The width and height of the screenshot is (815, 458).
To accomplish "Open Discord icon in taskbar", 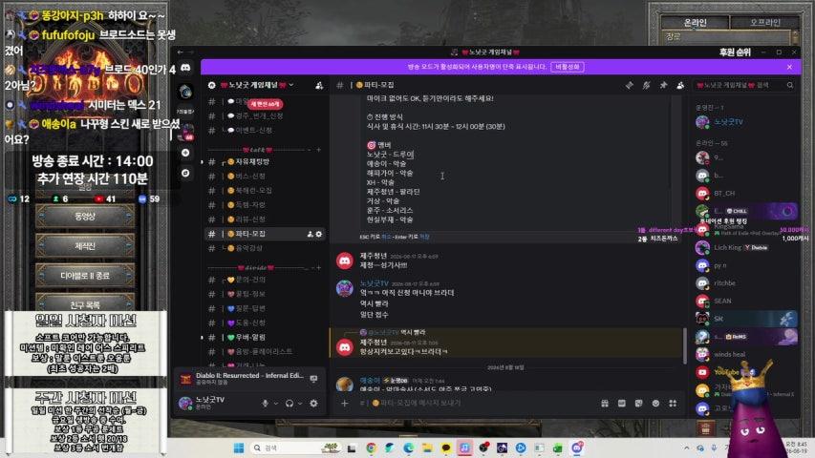I will (577, 448).
